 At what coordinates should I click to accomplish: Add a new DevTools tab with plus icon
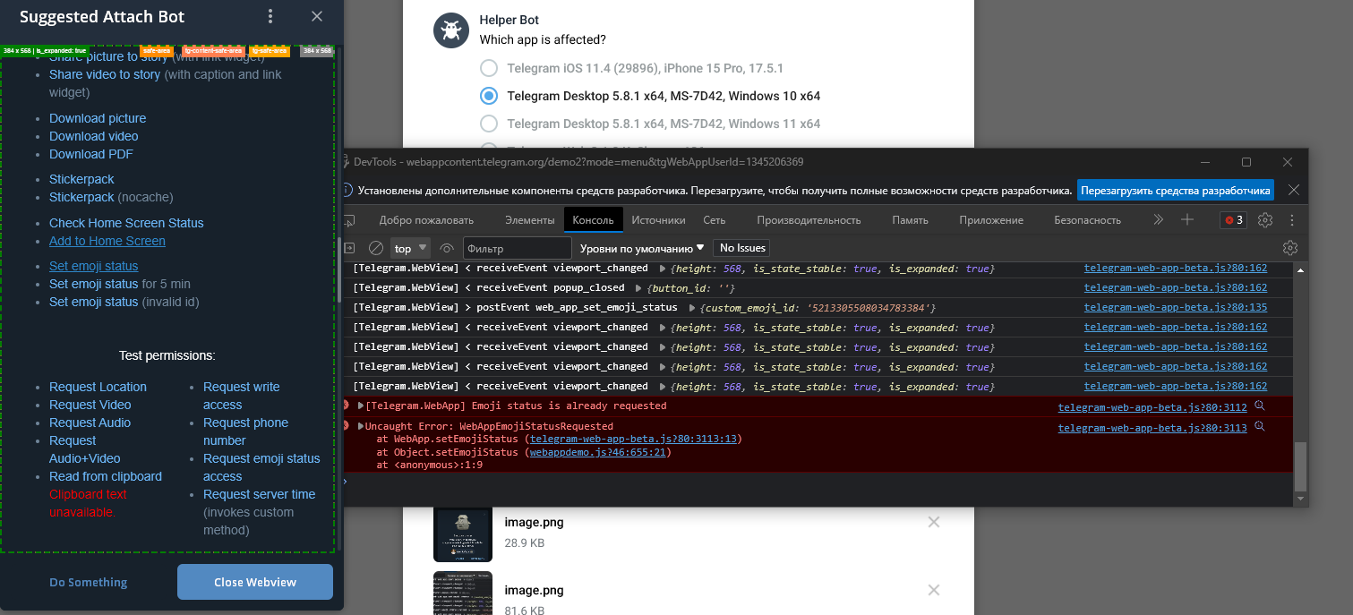coord(1187,219)
